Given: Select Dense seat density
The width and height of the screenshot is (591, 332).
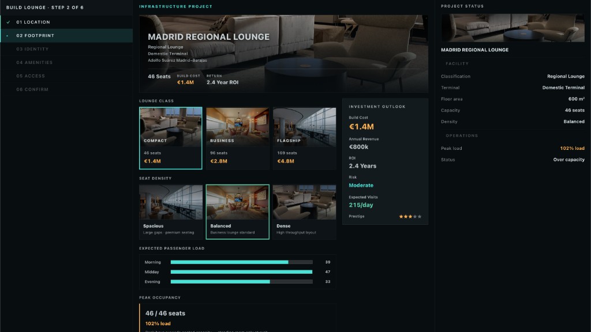Looking at the screenshot, I should click(x=305, y=212).
